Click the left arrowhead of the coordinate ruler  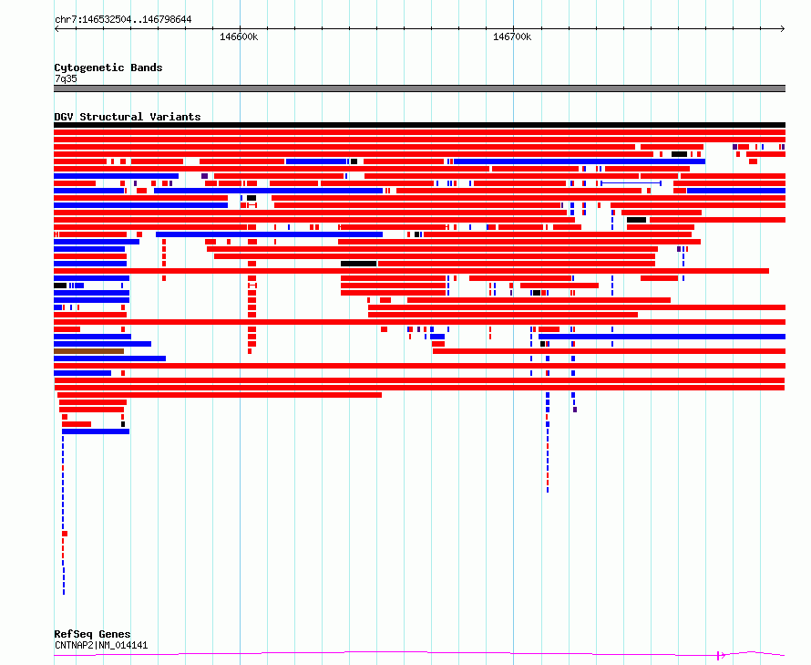[x=56, y=29]
